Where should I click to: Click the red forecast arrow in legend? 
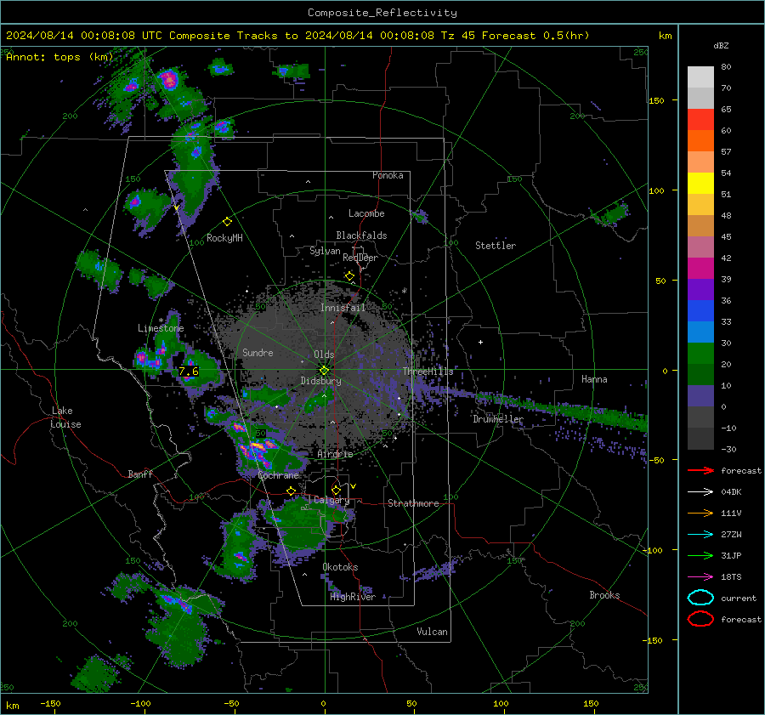[700, 470]
